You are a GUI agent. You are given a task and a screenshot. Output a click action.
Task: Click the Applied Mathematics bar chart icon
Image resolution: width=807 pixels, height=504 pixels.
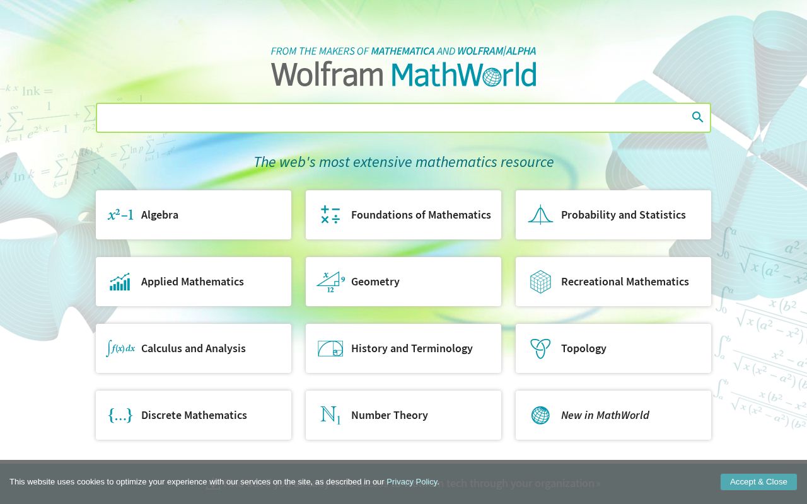coord(120,282)
